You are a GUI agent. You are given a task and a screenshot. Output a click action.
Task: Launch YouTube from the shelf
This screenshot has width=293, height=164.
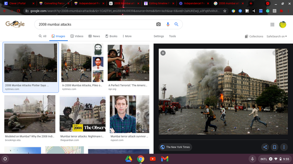tap(152, 159)
